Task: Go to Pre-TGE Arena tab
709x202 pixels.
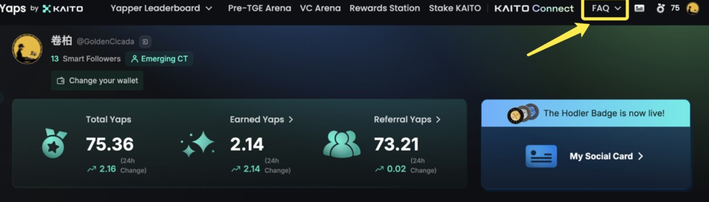Action: 260,8
